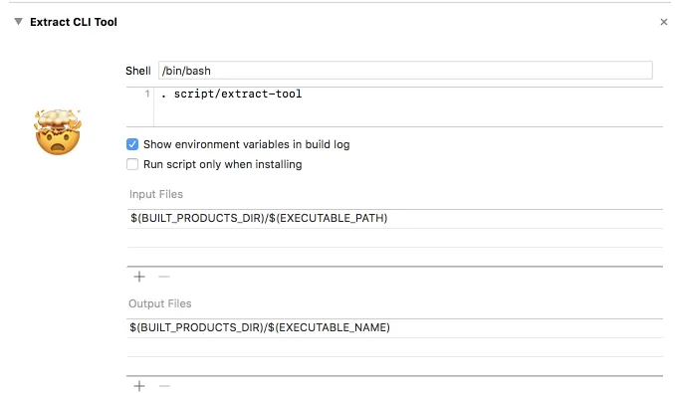This screenshot has height=393, width=675.
Task: Click the Output Files section label
Action: pos(159,303)
